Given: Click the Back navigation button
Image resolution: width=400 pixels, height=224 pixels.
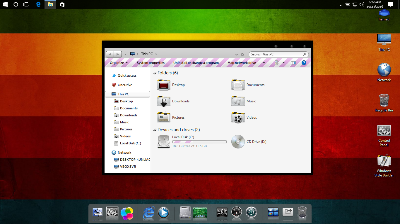Looking at the screenshot, I should [x=110, y=54].
